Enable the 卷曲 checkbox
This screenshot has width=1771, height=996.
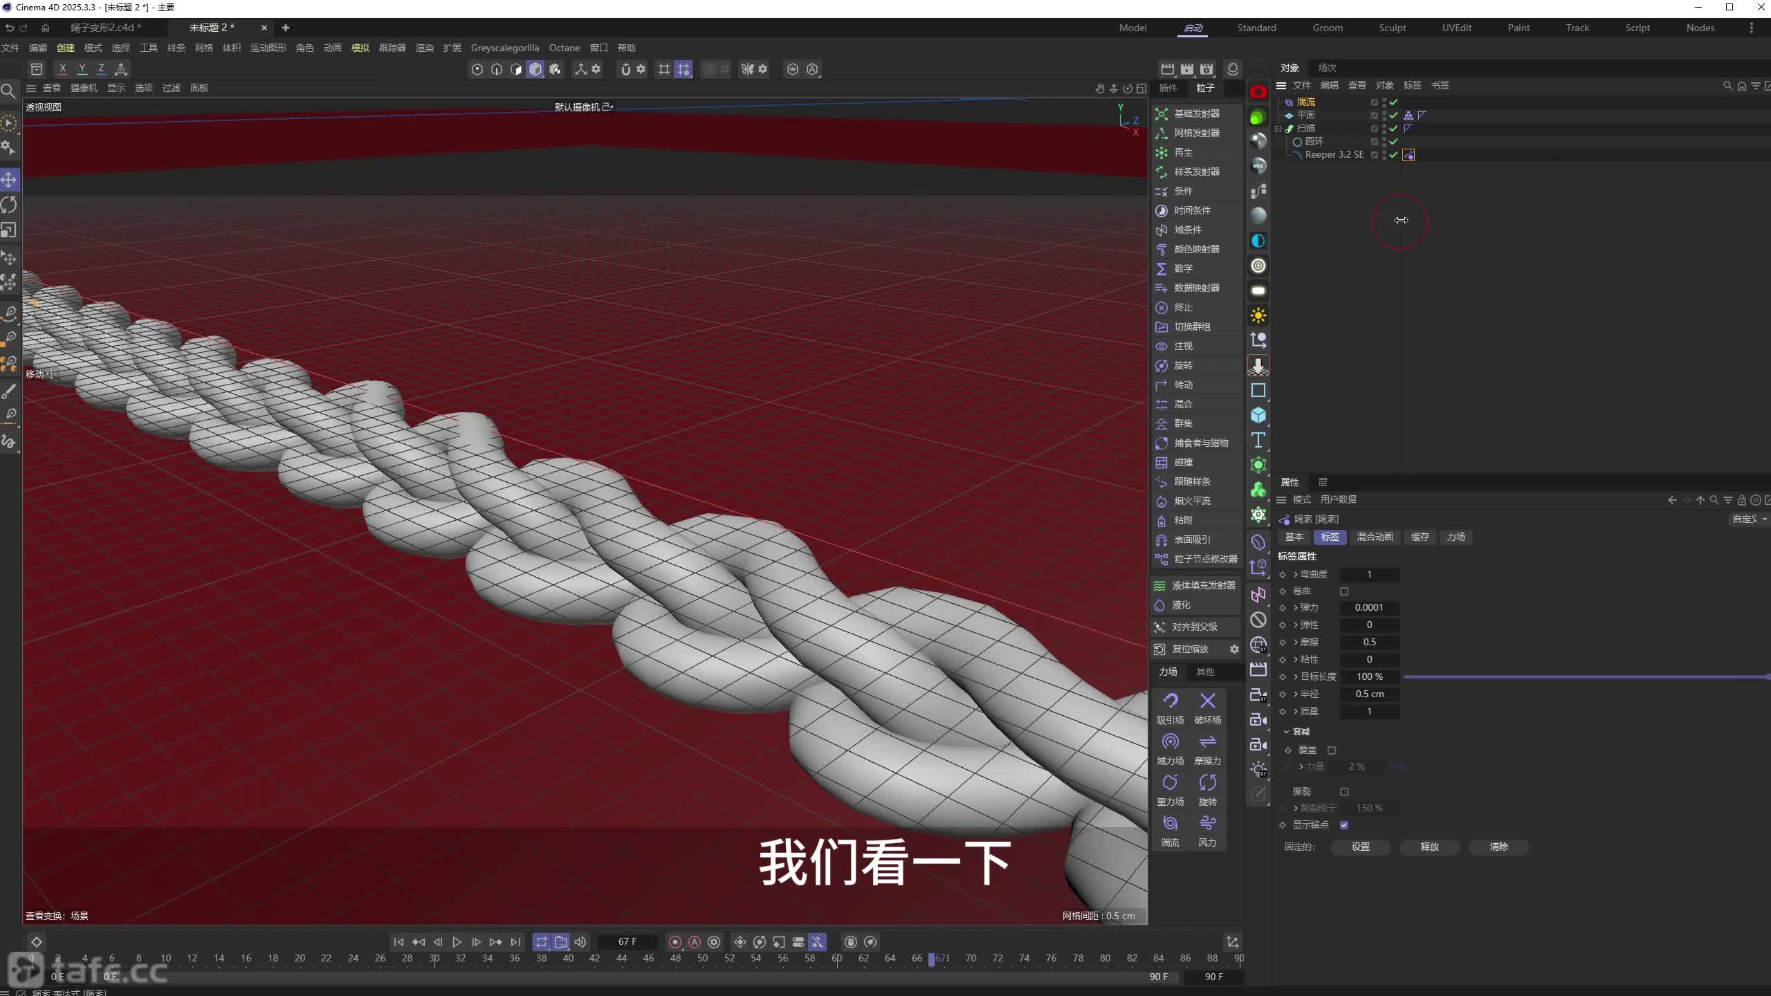(1344, 591)
